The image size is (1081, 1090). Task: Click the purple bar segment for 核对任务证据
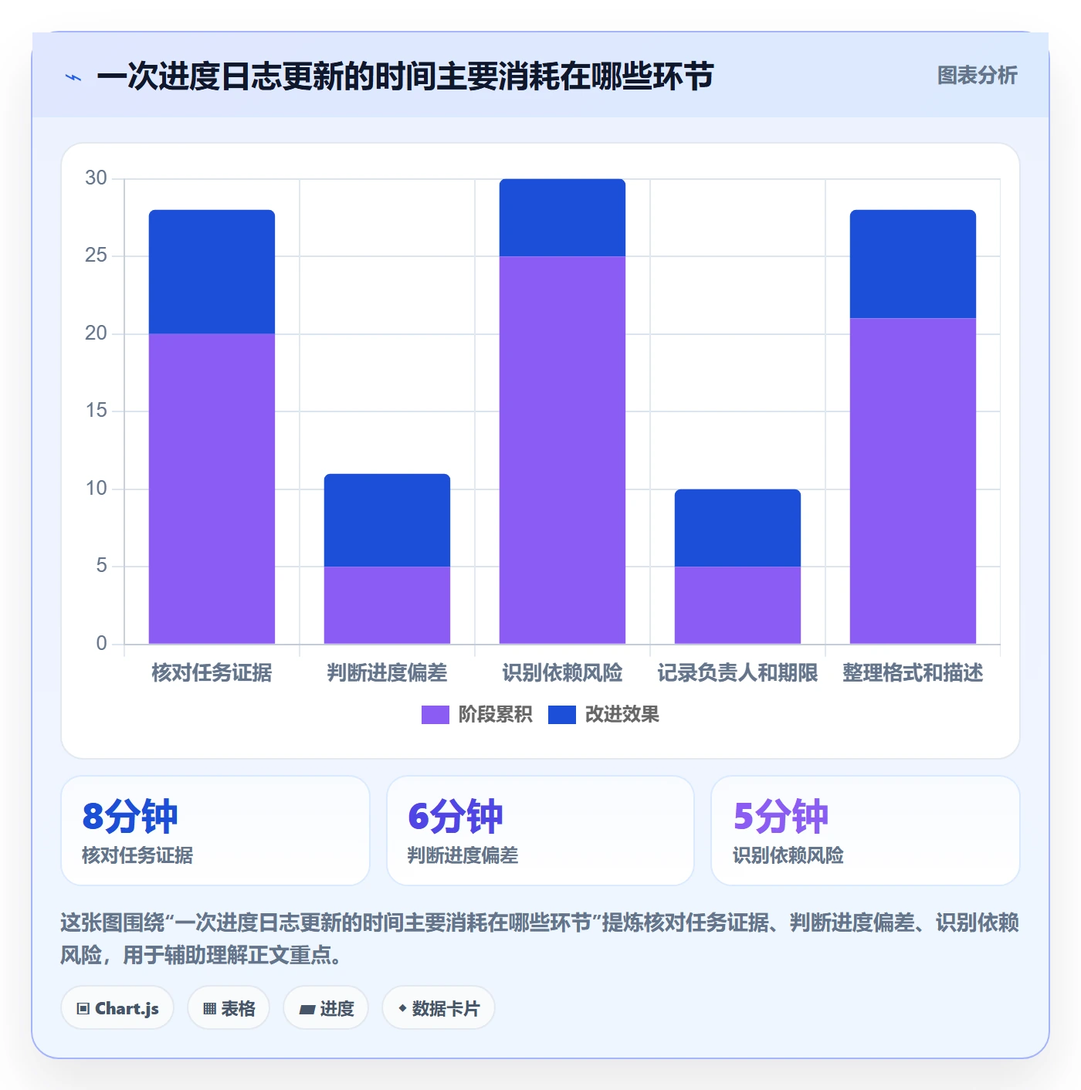tap(212, 489)
